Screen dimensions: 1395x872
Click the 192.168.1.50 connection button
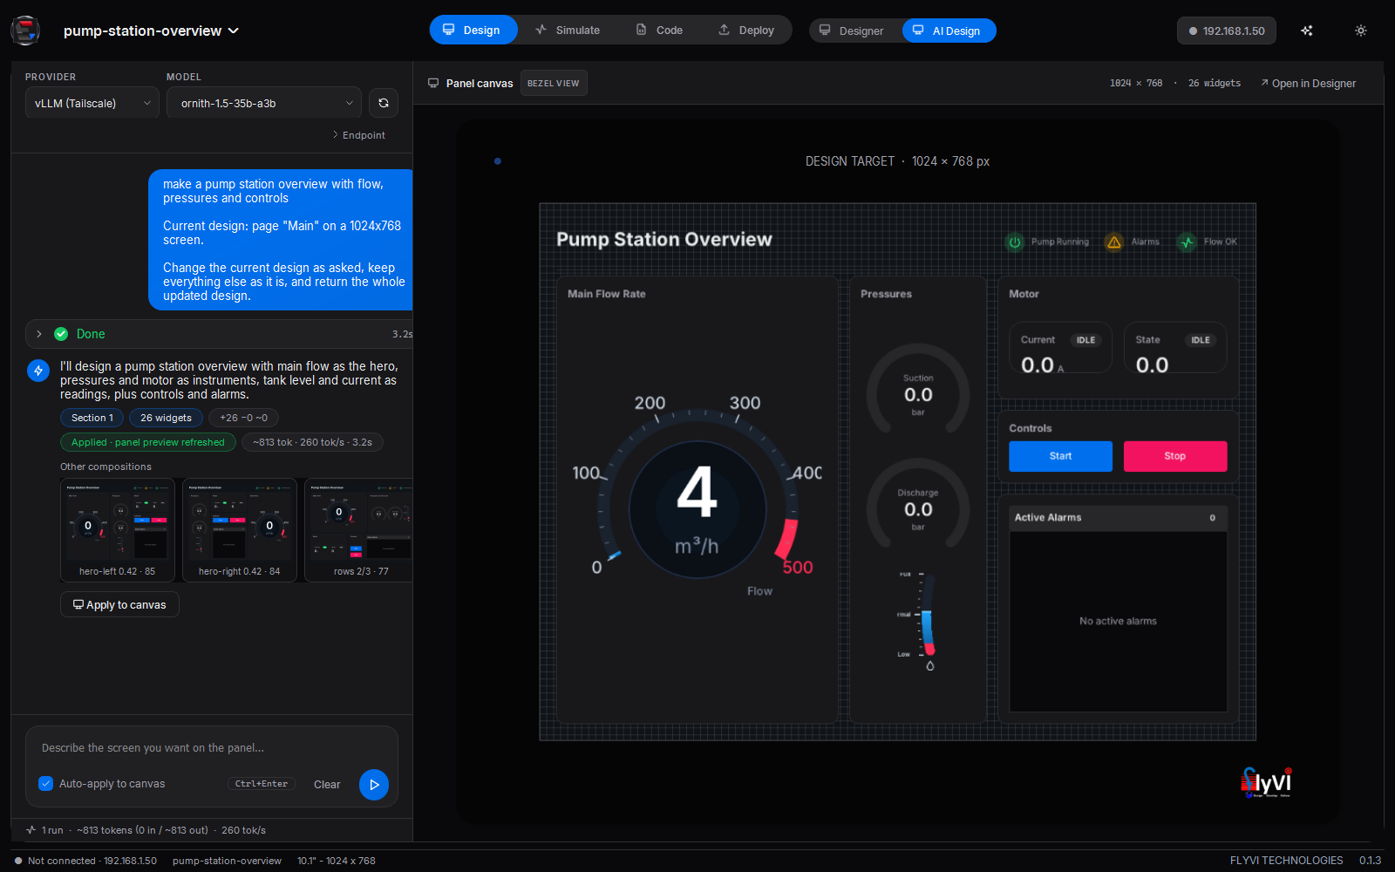tap(1227, 31)
